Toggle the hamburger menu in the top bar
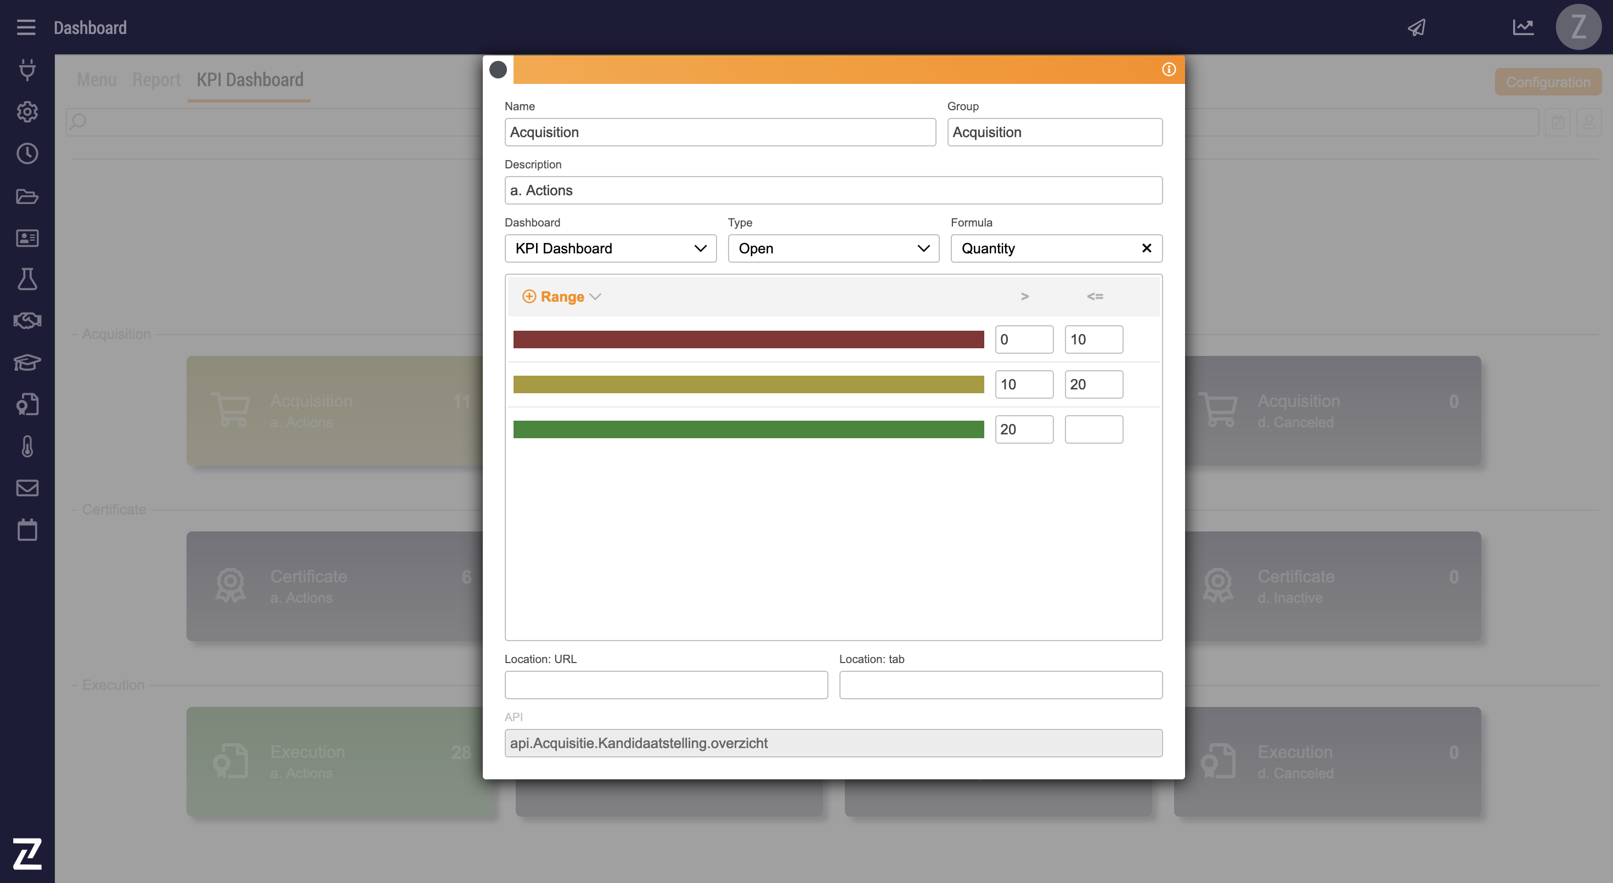The height and width of the screenshot is (883, 1613). 26,27
